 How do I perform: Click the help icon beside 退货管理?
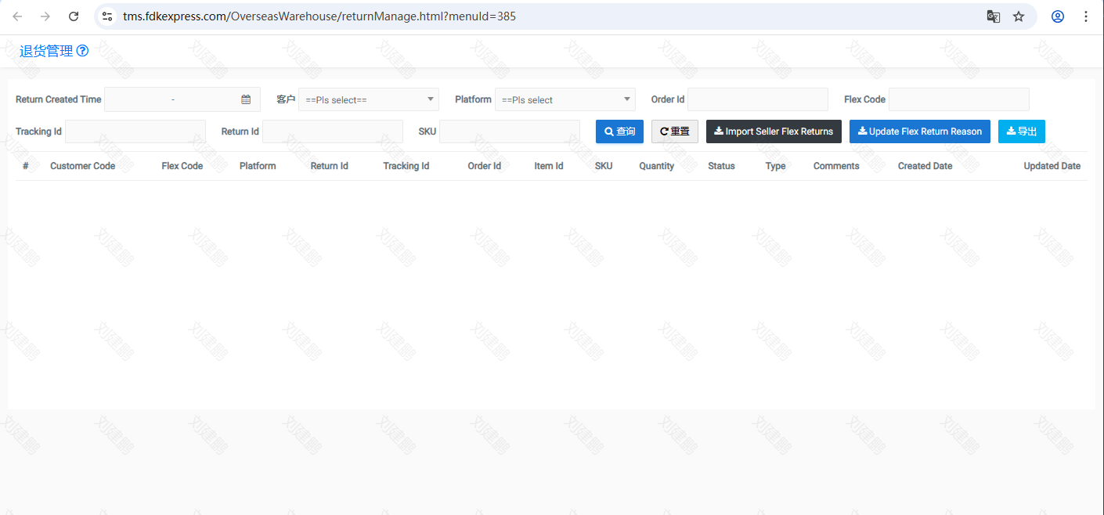(82, 51)
